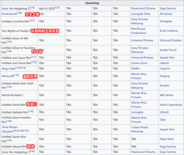Image resolution: width=184 pixels, height=155 pixels.
Task: Open citation 144 after Saints Row film
Action: (x=9, y=140)
